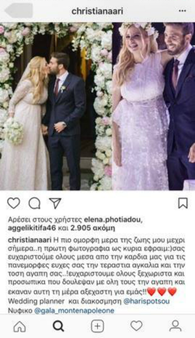Tap the @harispotsou mention

coord(147,301)
